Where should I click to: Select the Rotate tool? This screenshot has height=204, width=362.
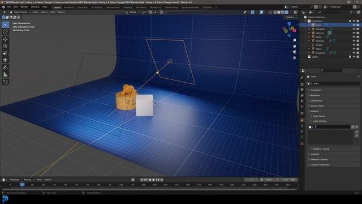pos(5,46)
